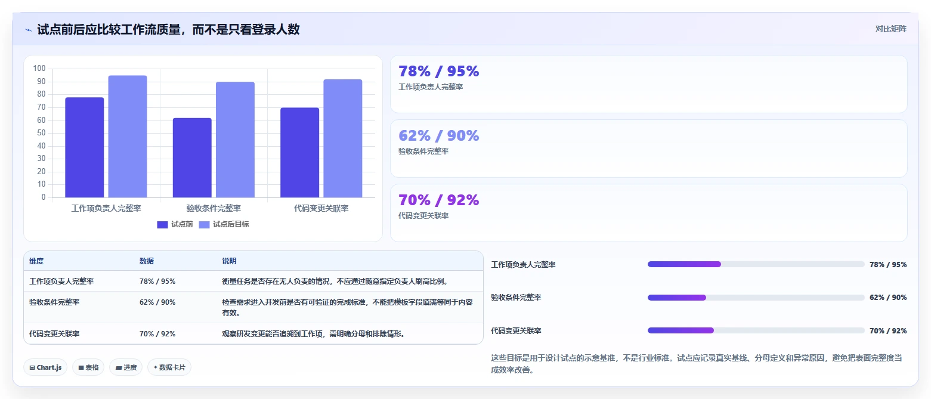Image resolution: width=931 pixels, height=399 pixels.
Task: Click the 验收条件完整率 progress bar
Action: pos(756,298)
